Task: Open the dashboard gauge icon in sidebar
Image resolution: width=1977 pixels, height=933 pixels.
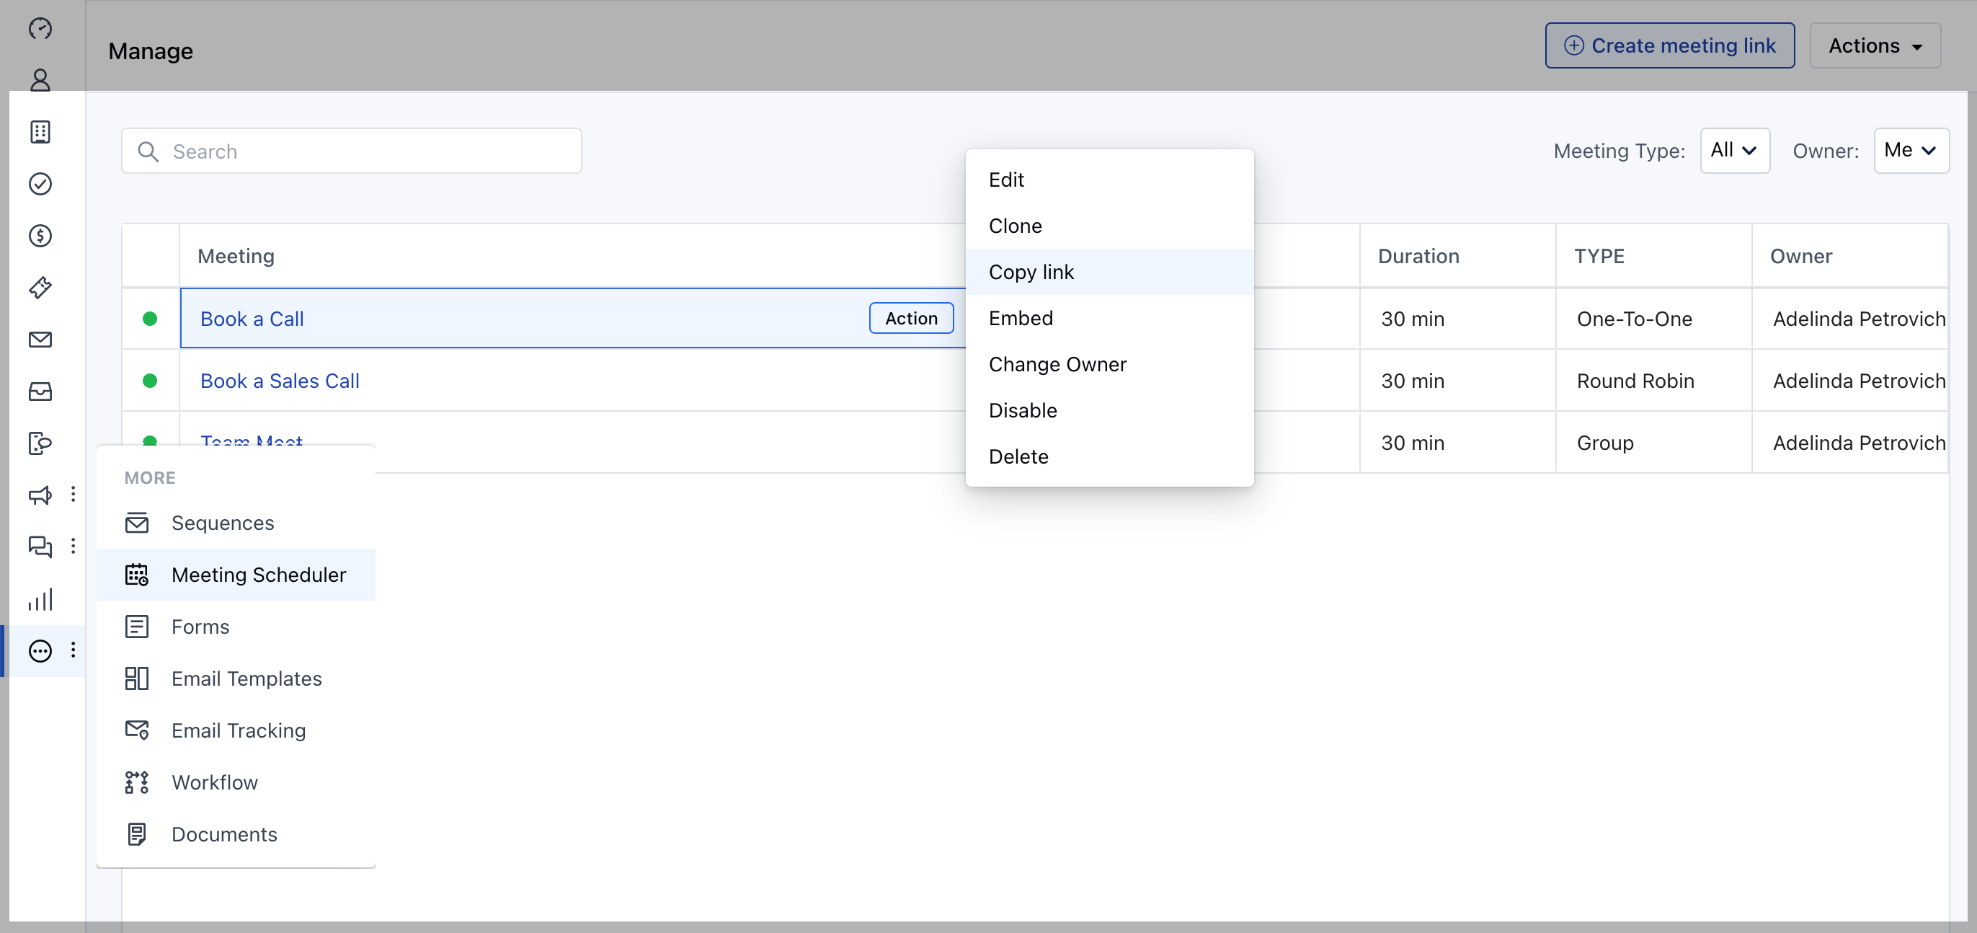Action: [40, 28]
